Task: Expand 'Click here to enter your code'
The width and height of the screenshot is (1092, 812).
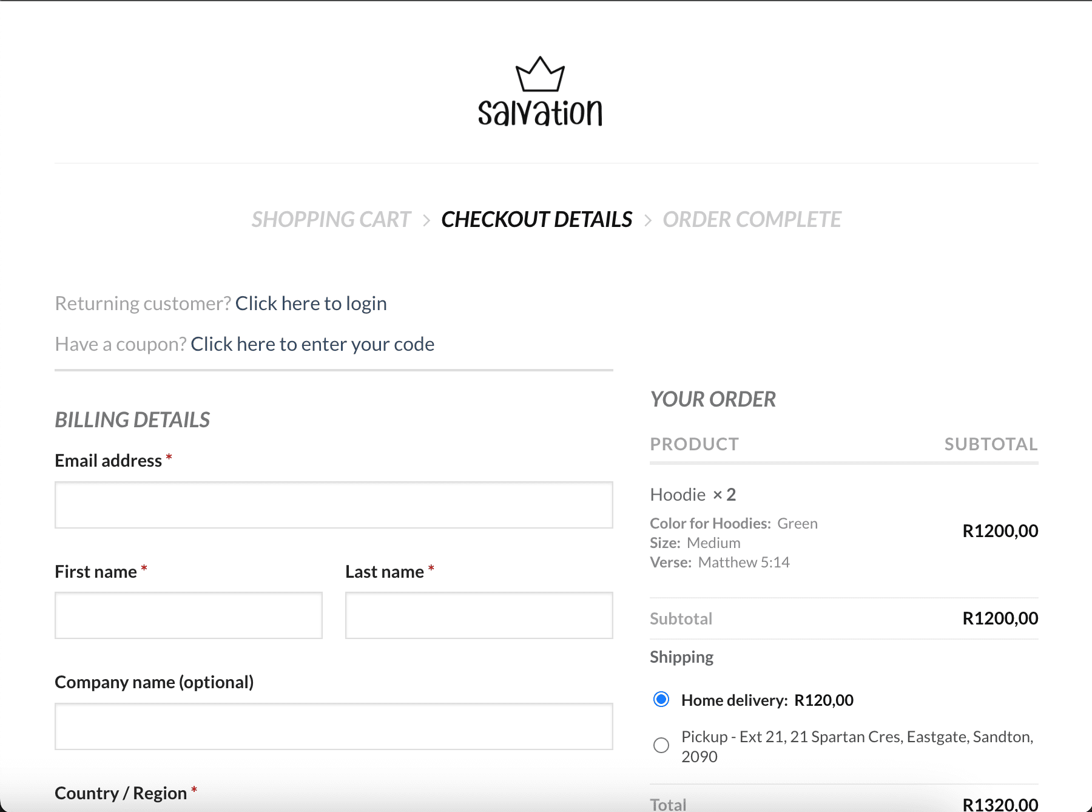Action: 312,344
